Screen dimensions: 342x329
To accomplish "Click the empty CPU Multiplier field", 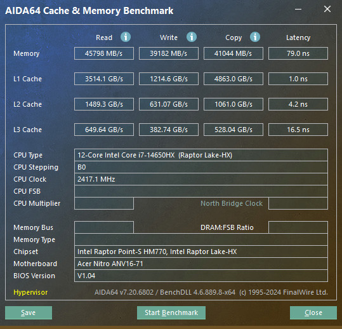I will click(x=104, y=203).
